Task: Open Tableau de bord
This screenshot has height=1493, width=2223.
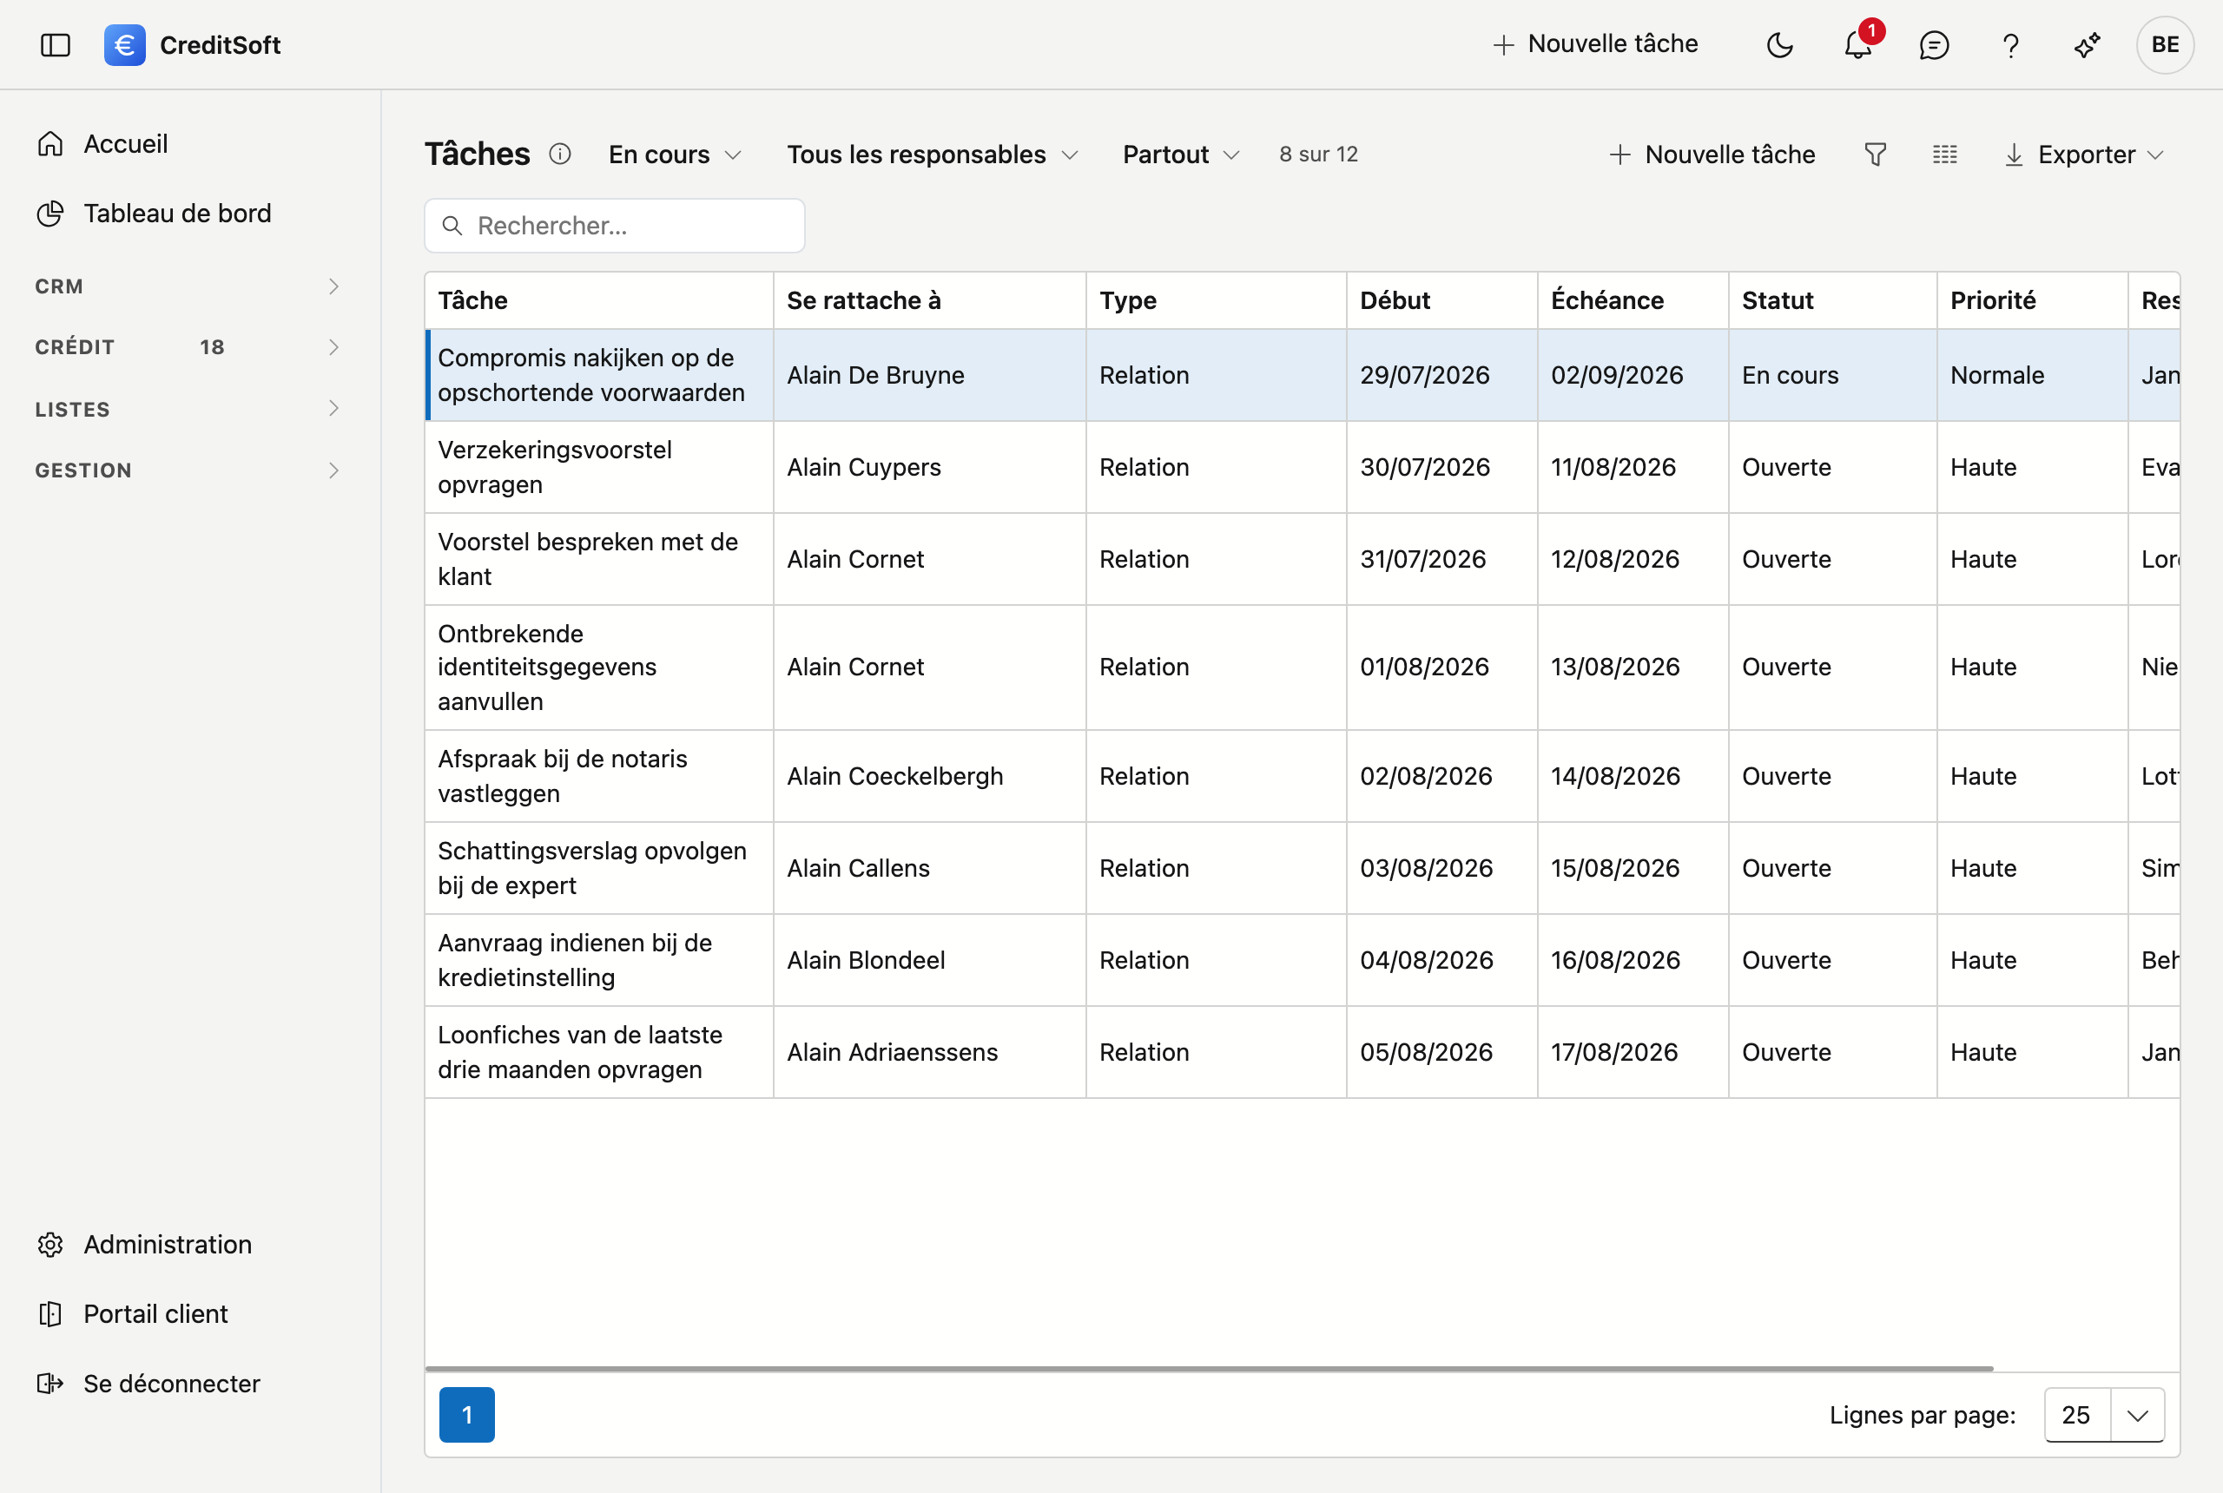Action: tap(177, 214)
